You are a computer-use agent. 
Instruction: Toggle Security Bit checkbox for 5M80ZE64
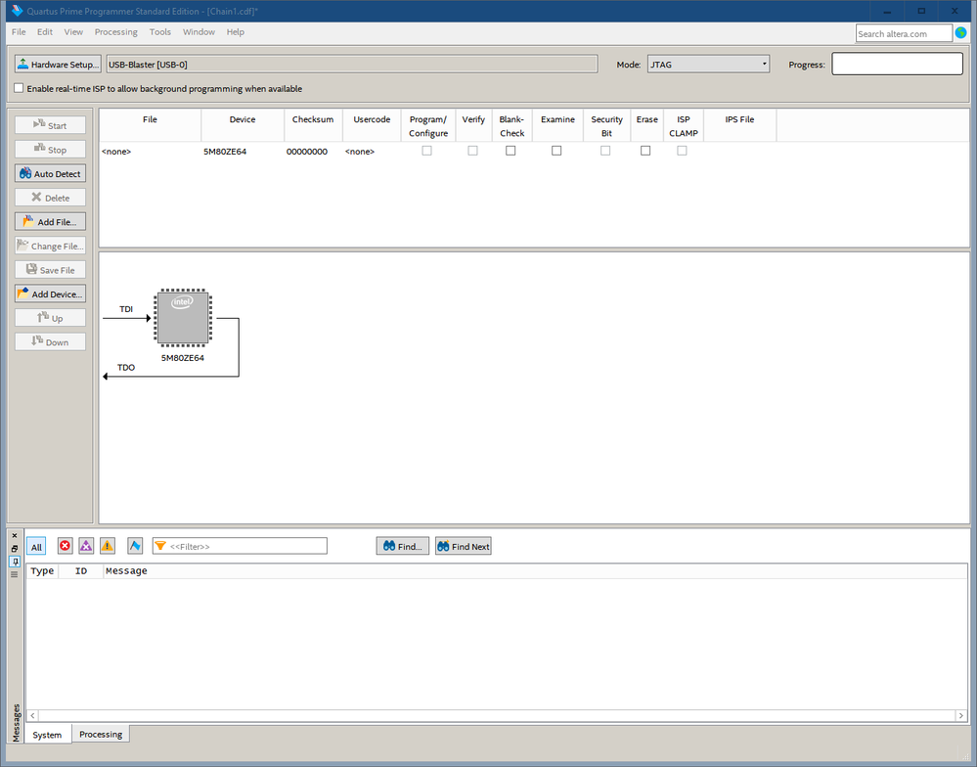click(605, 151)
